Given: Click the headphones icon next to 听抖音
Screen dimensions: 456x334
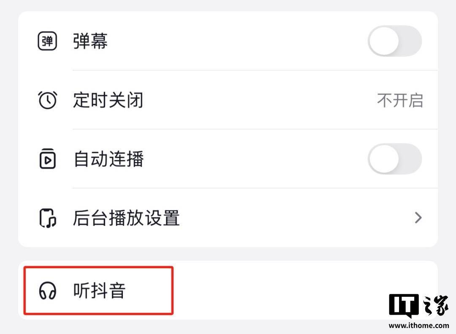Looking at the screenshot, I should click(47, 291).
